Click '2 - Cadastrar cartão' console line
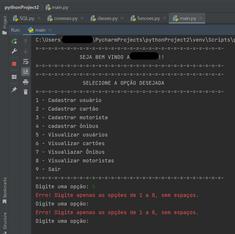This screenshot has width=235, height=234. click(67, 109)
